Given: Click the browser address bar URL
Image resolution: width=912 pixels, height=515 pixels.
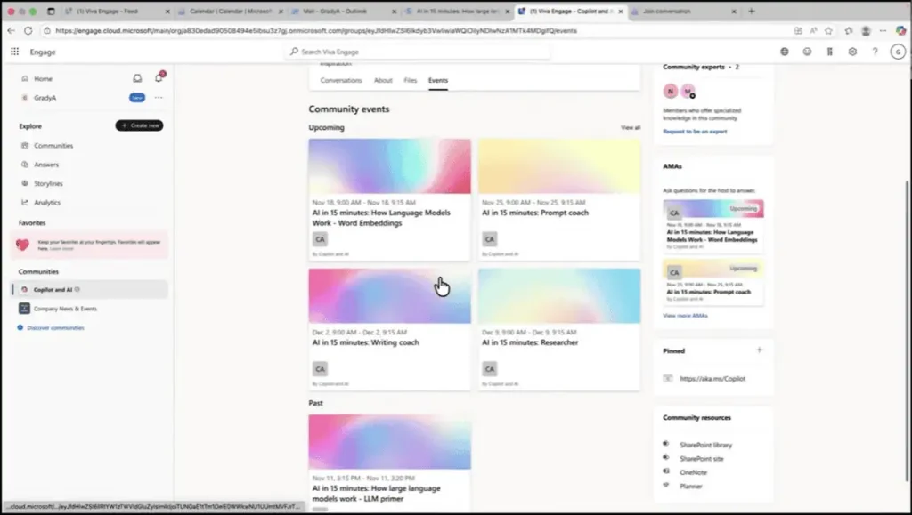Looking at the screenshot, I should click(x=316, y=31).
